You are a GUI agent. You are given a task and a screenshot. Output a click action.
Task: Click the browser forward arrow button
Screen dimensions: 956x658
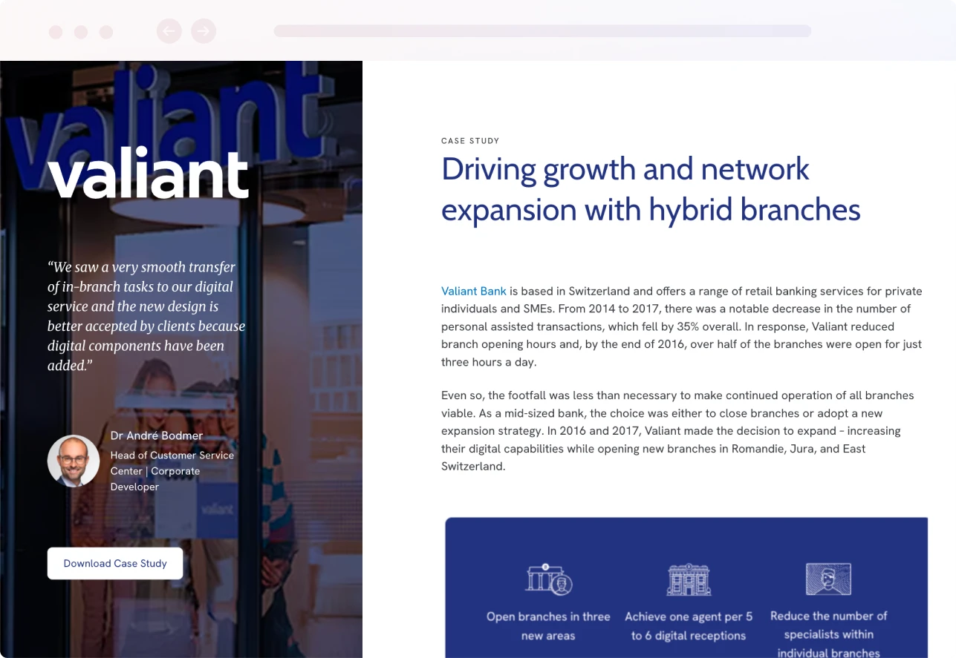[204, 31]
